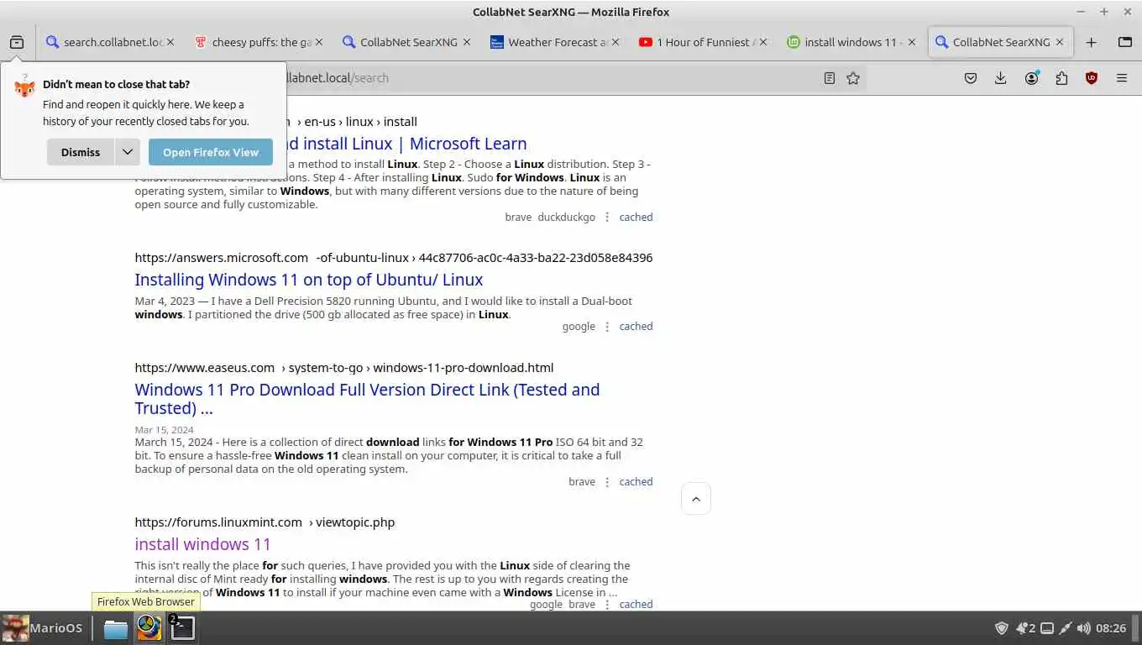Click the Open Firefox View button
This screenshot has height=645, width=1142.
pos(211,152)
